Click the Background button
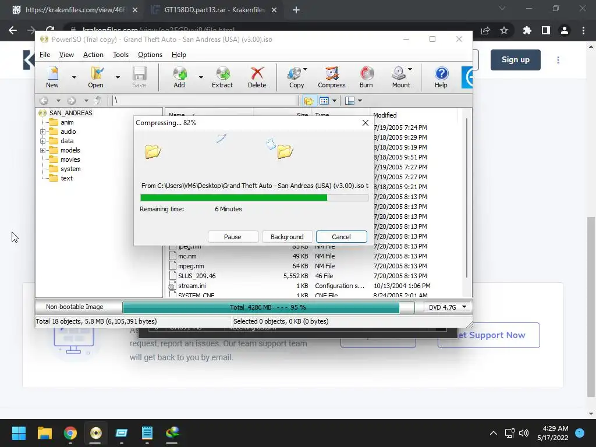 tap(287, 237)
